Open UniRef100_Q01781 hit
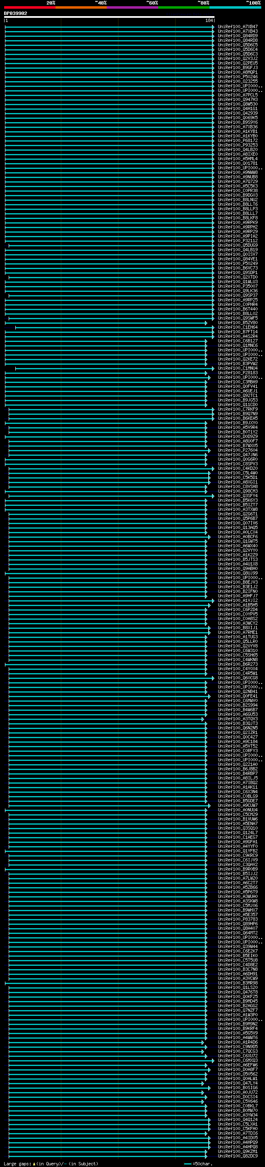265x1167 pixels. click(x=237, y=164)
